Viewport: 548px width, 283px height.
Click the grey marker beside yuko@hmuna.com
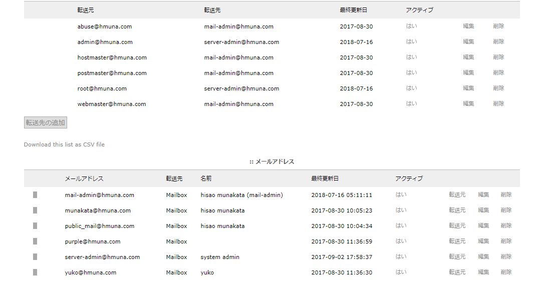pos(35,272)
